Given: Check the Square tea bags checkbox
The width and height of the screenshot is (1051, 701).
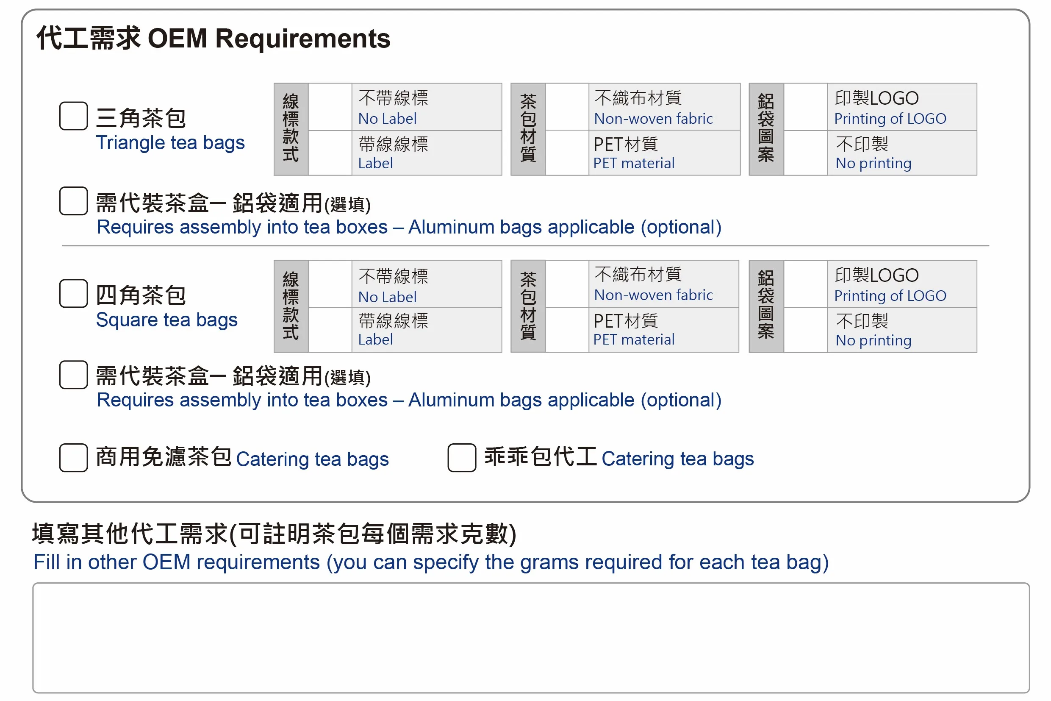Looking at the screenshot, I should [x=73, y=294].
